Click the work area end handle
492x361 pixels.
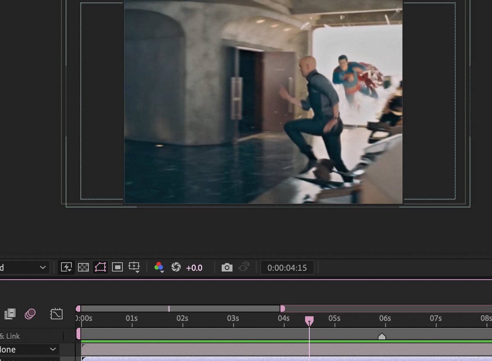pos(282,309)
